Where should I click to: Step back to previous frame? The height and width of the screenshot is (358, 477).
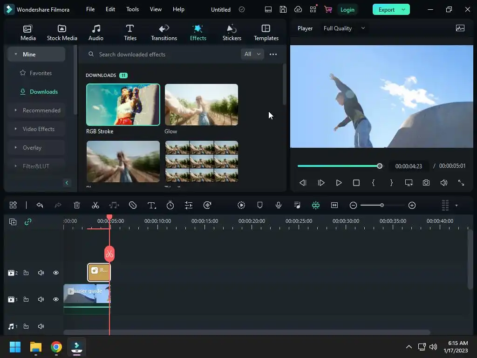303,183
